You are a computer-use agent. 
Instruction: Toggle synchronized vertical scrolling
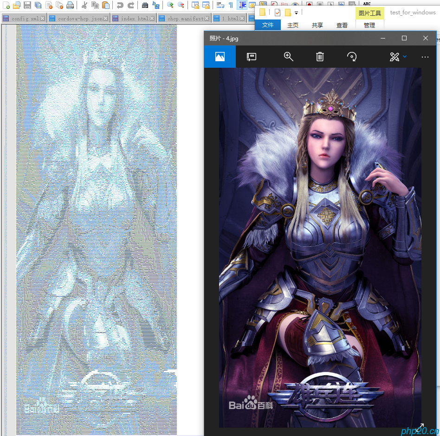(195, 5)
